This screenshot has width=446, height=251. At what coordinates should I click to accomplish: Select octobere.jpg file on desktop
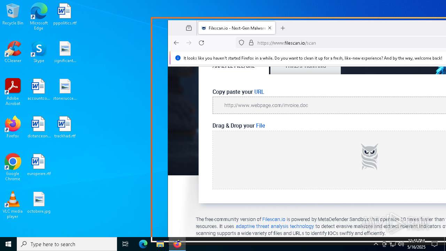(x=39, y=203)
